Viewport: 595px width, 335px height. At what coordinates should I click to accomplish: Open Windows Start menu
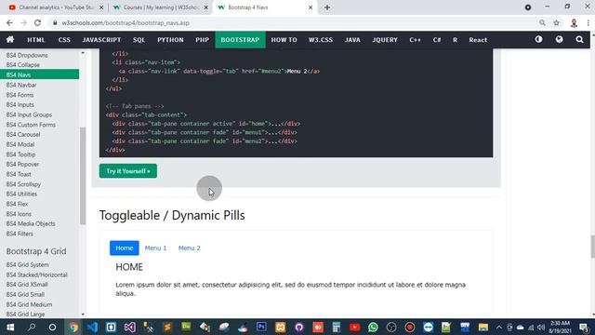pyautogui.click(x=10, y=327)
